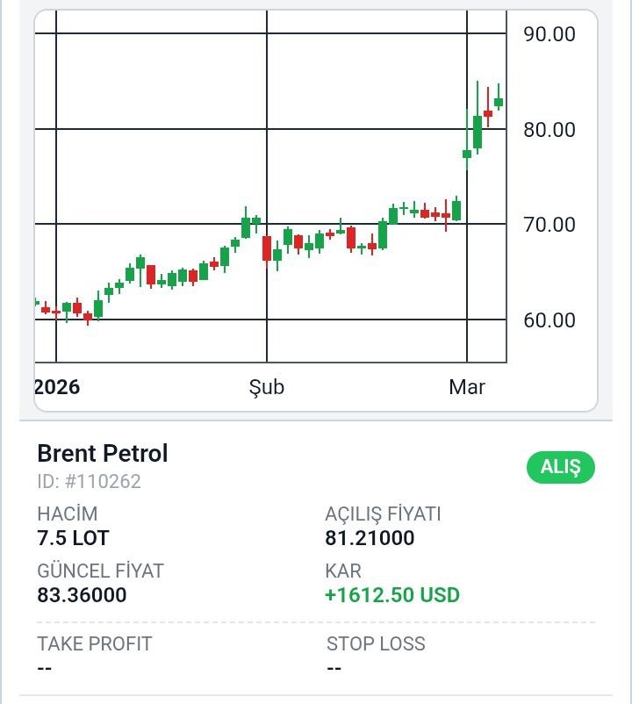Viewport: 632px width, 704px height.
Task: Click the 90.00 price axis label
Action: click(549, 34)
